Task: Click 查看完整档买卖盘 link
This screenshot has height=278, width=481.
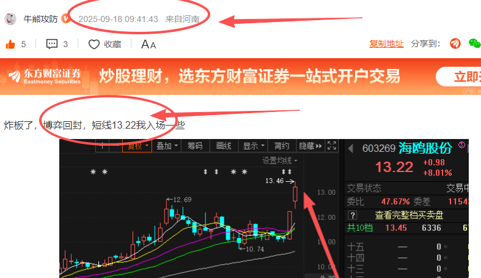Action: click(x=409, y=216)
